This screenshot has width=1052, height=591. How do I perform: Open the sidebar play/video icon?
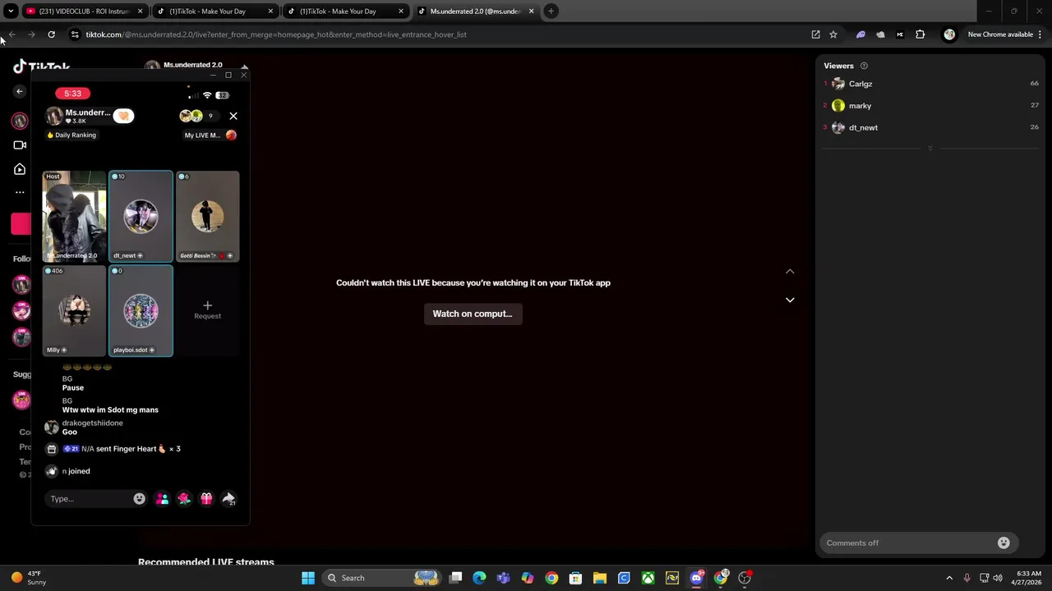(x=20, y=169)
